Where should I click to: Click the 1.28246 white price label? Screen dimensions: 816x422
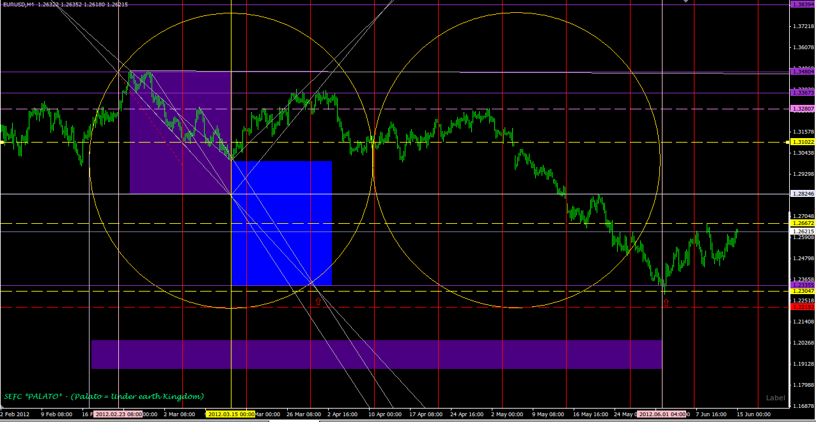pyautogui.click(x=802, y=194)
